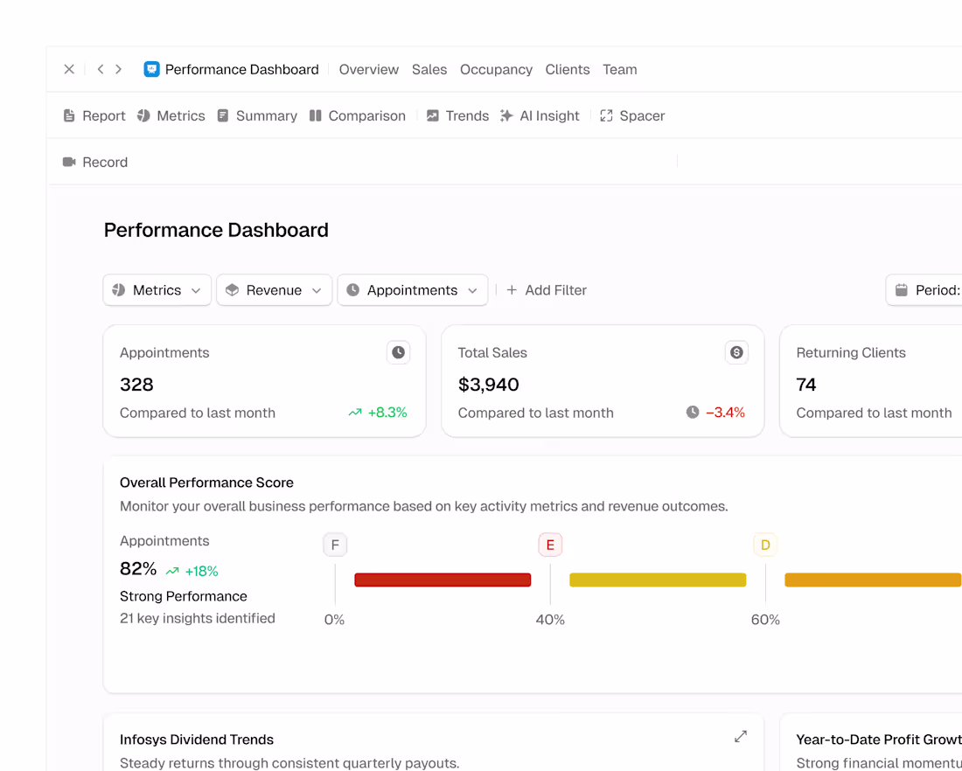Click the Overall Performance Score heading
The height and width of the screenshot is (771, 962).
[206, 483]
